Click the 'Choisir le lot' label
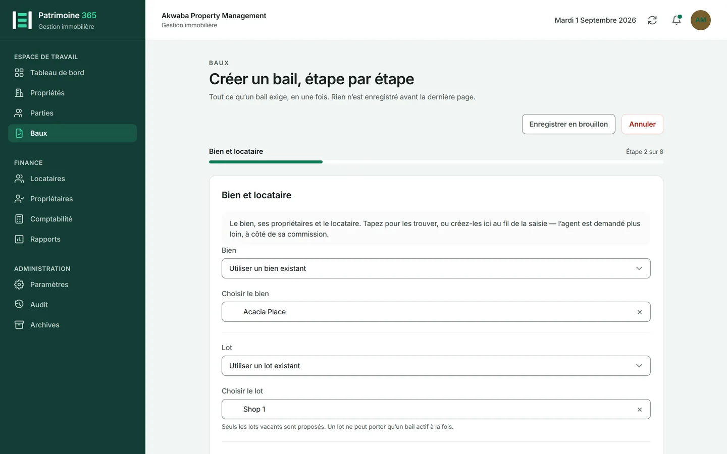 (242, 391)
